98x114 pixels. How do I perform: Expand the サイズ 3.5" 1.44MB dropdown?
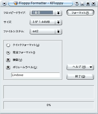tap(46, 22)
